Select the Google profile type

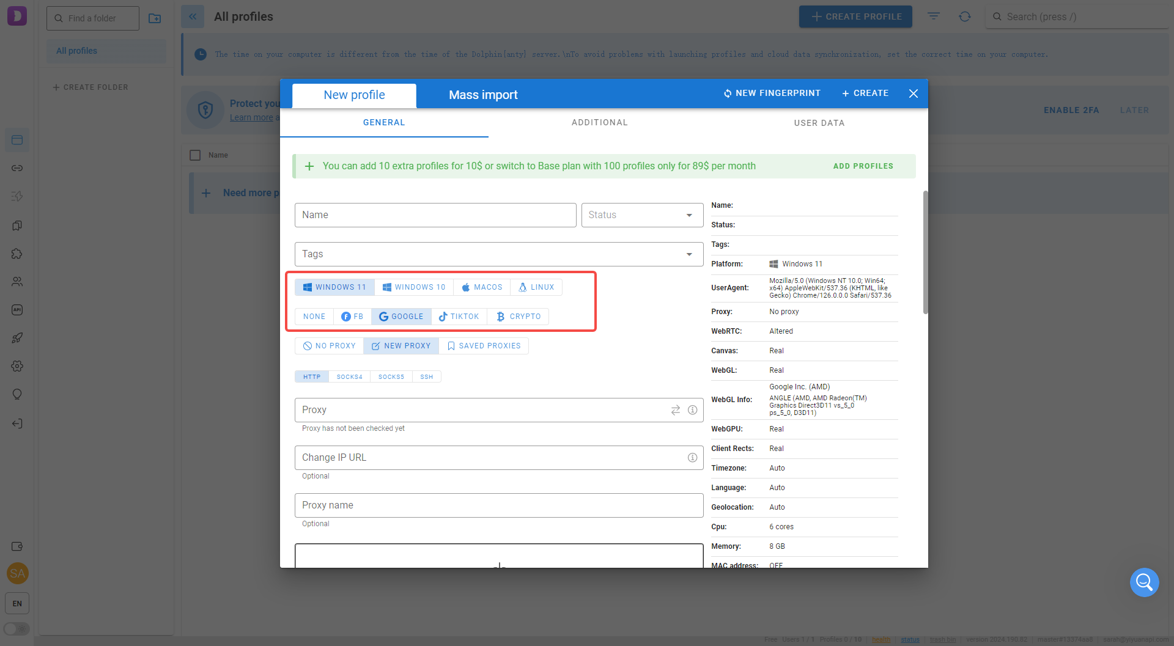(401, 317)
